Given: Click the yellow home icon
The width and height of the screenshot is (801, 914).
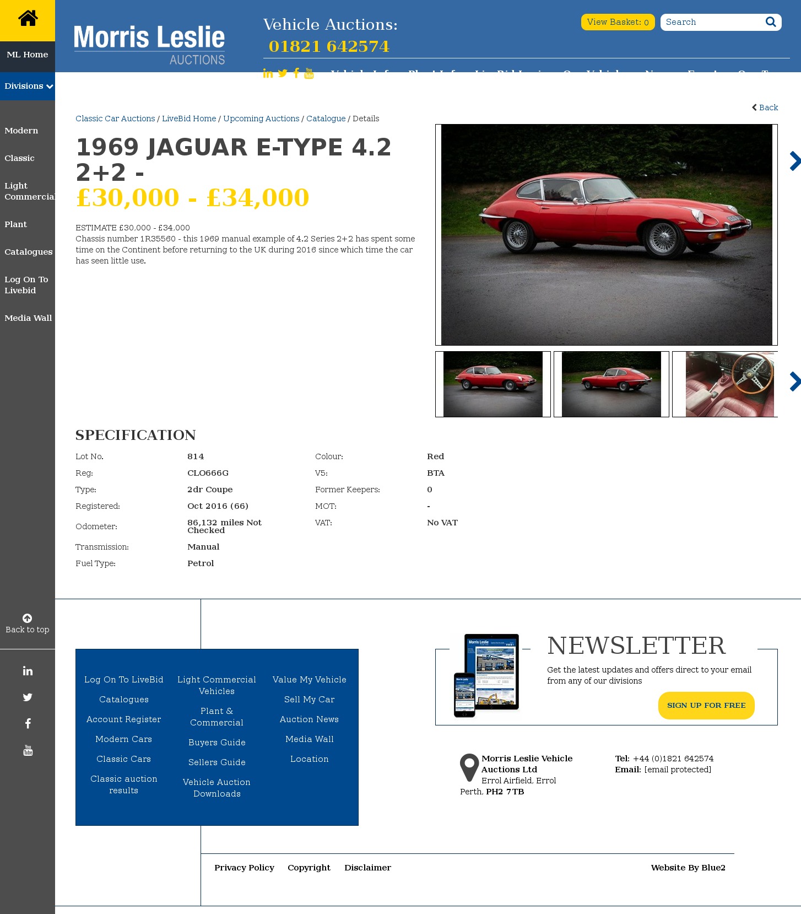Looking at the screenshot, I should point(28,18).
